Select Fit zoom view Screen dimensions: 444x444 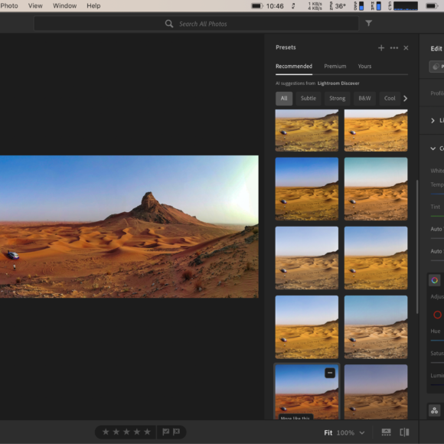[x=328, y=433]
